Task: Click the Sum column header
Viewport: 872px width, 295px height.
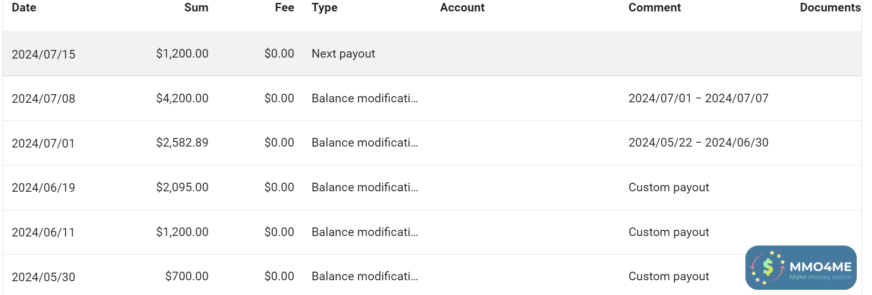Action: 196,8
